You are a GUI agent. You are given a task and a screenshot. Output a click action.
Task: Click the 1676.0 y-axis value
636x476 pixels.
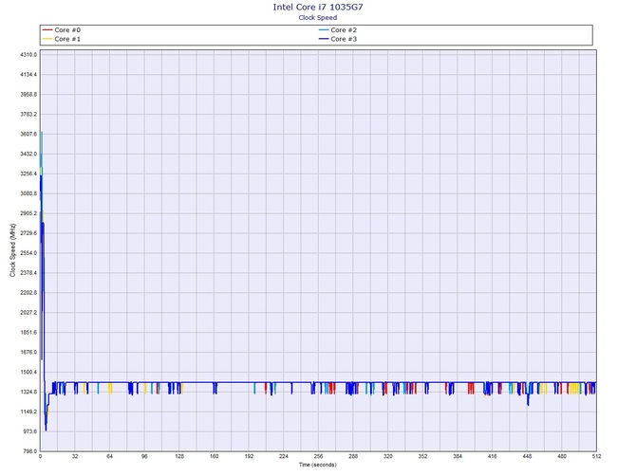(28, 353)
